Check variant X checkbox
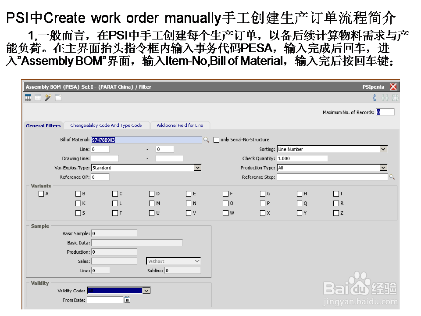This screenshot has height=316, width=421. 263,213
